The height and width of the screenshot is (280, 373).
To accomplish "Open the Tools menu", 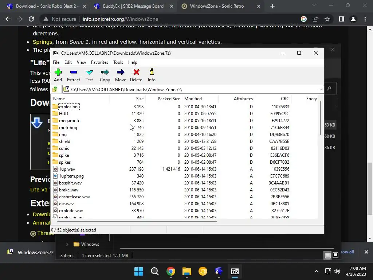I will [118, 62].
